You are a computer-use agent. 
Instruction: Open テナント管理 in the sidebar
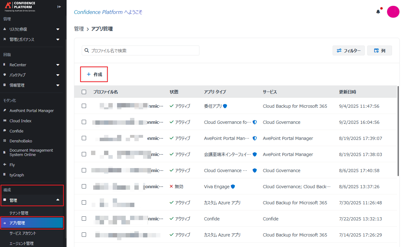[x=19, y=213]
